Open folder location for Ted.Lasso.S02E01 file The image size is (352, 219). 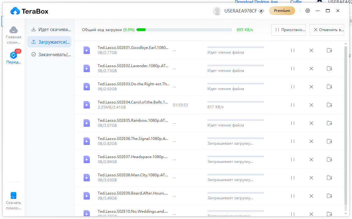click(x=329, y=50)
